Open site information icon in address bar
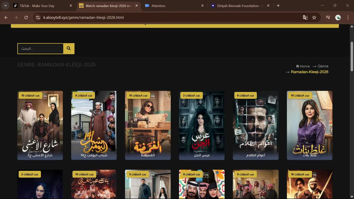354x199 pixels. pyautogui.click(x=38, y=17)
